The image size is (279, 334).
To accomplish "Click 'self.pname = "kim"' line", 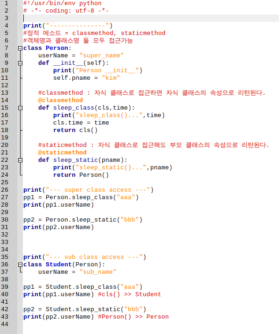I will pos(87,78).
